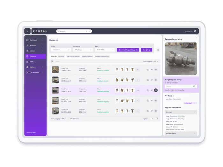The width and height of the screenshot is (223, 167).
Task: Go to next page
Action: coord(157,119)
